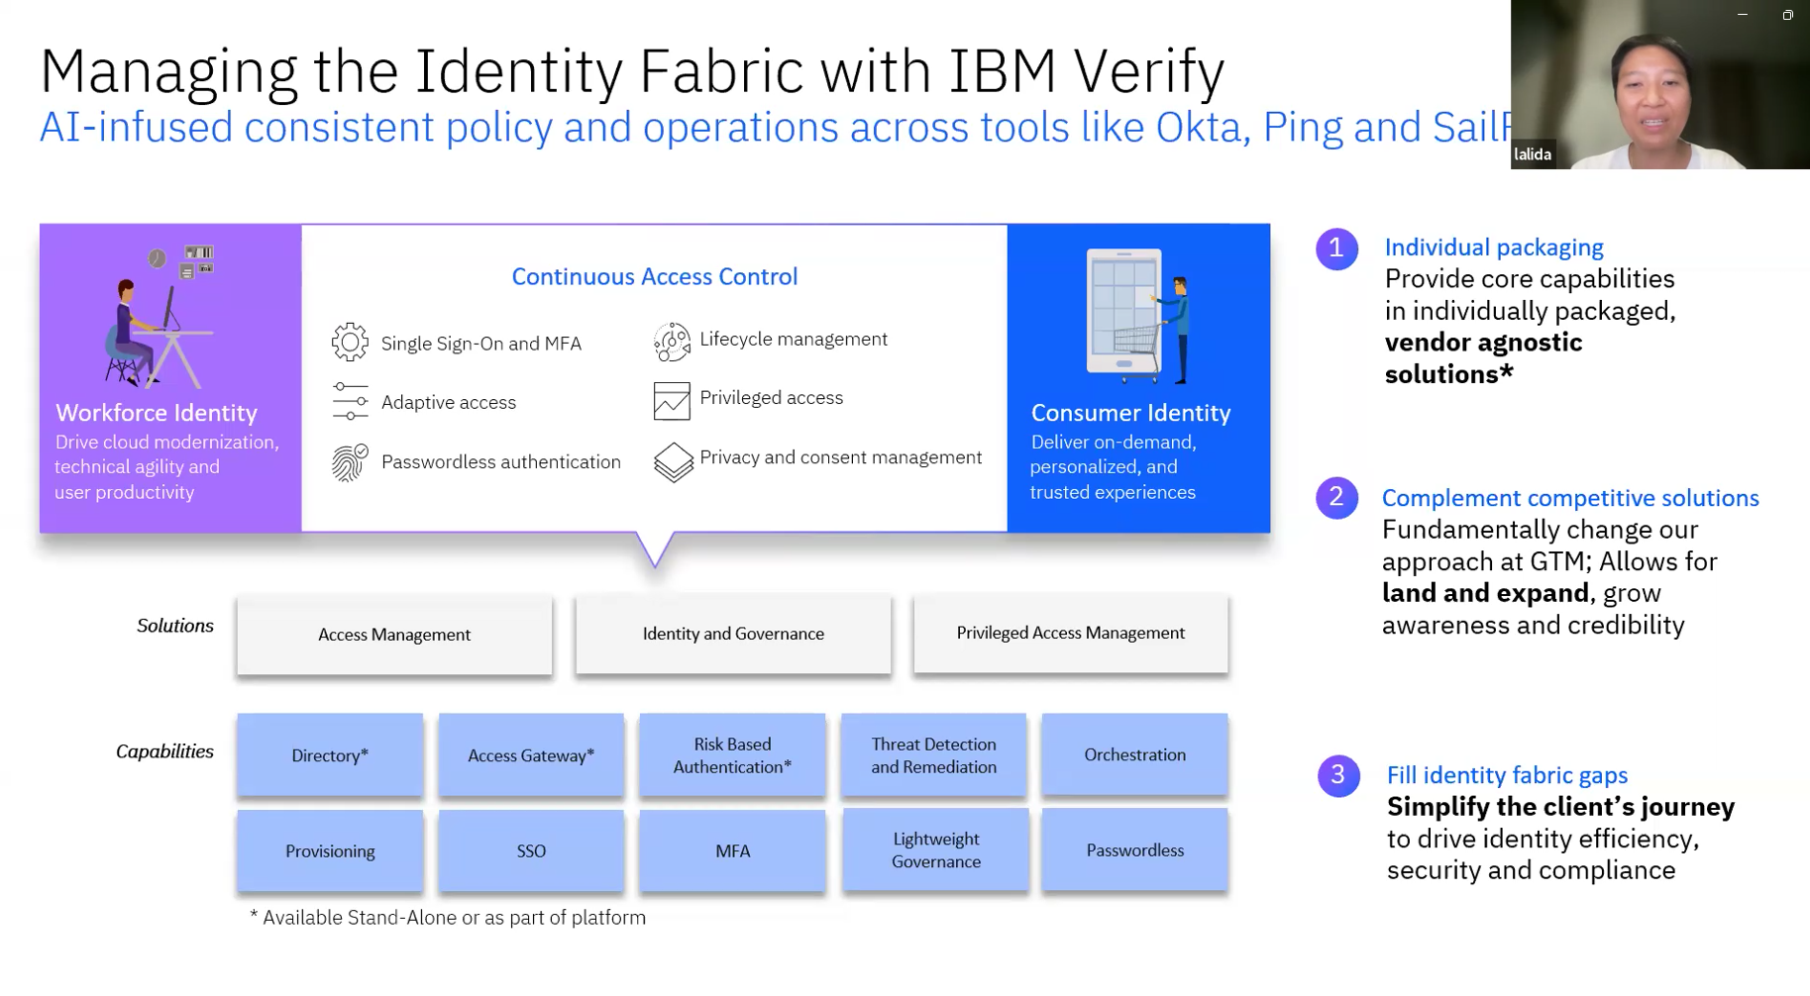This screenshot has width=1810, height=996.
Task: Click the Provisioning capability tile
Action: [x=330, y=851]
